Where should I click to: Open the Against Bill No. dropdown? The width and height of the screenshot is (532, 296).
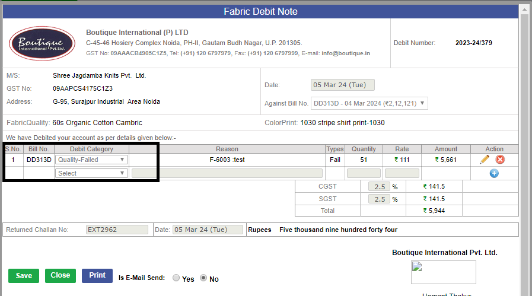(x=369, y=103)
